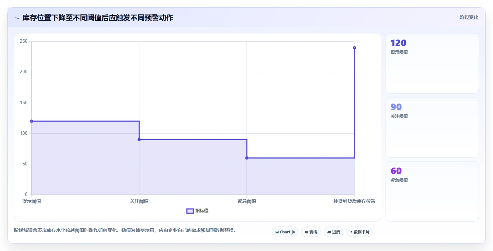Screen dimensions: 493x251
Task: Click the top data point for 补货到货后库存位置
Action: (x=354, y=48)
